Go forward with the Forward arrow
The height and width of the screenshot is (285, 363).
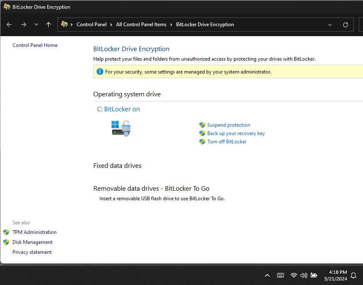[24, 25]
